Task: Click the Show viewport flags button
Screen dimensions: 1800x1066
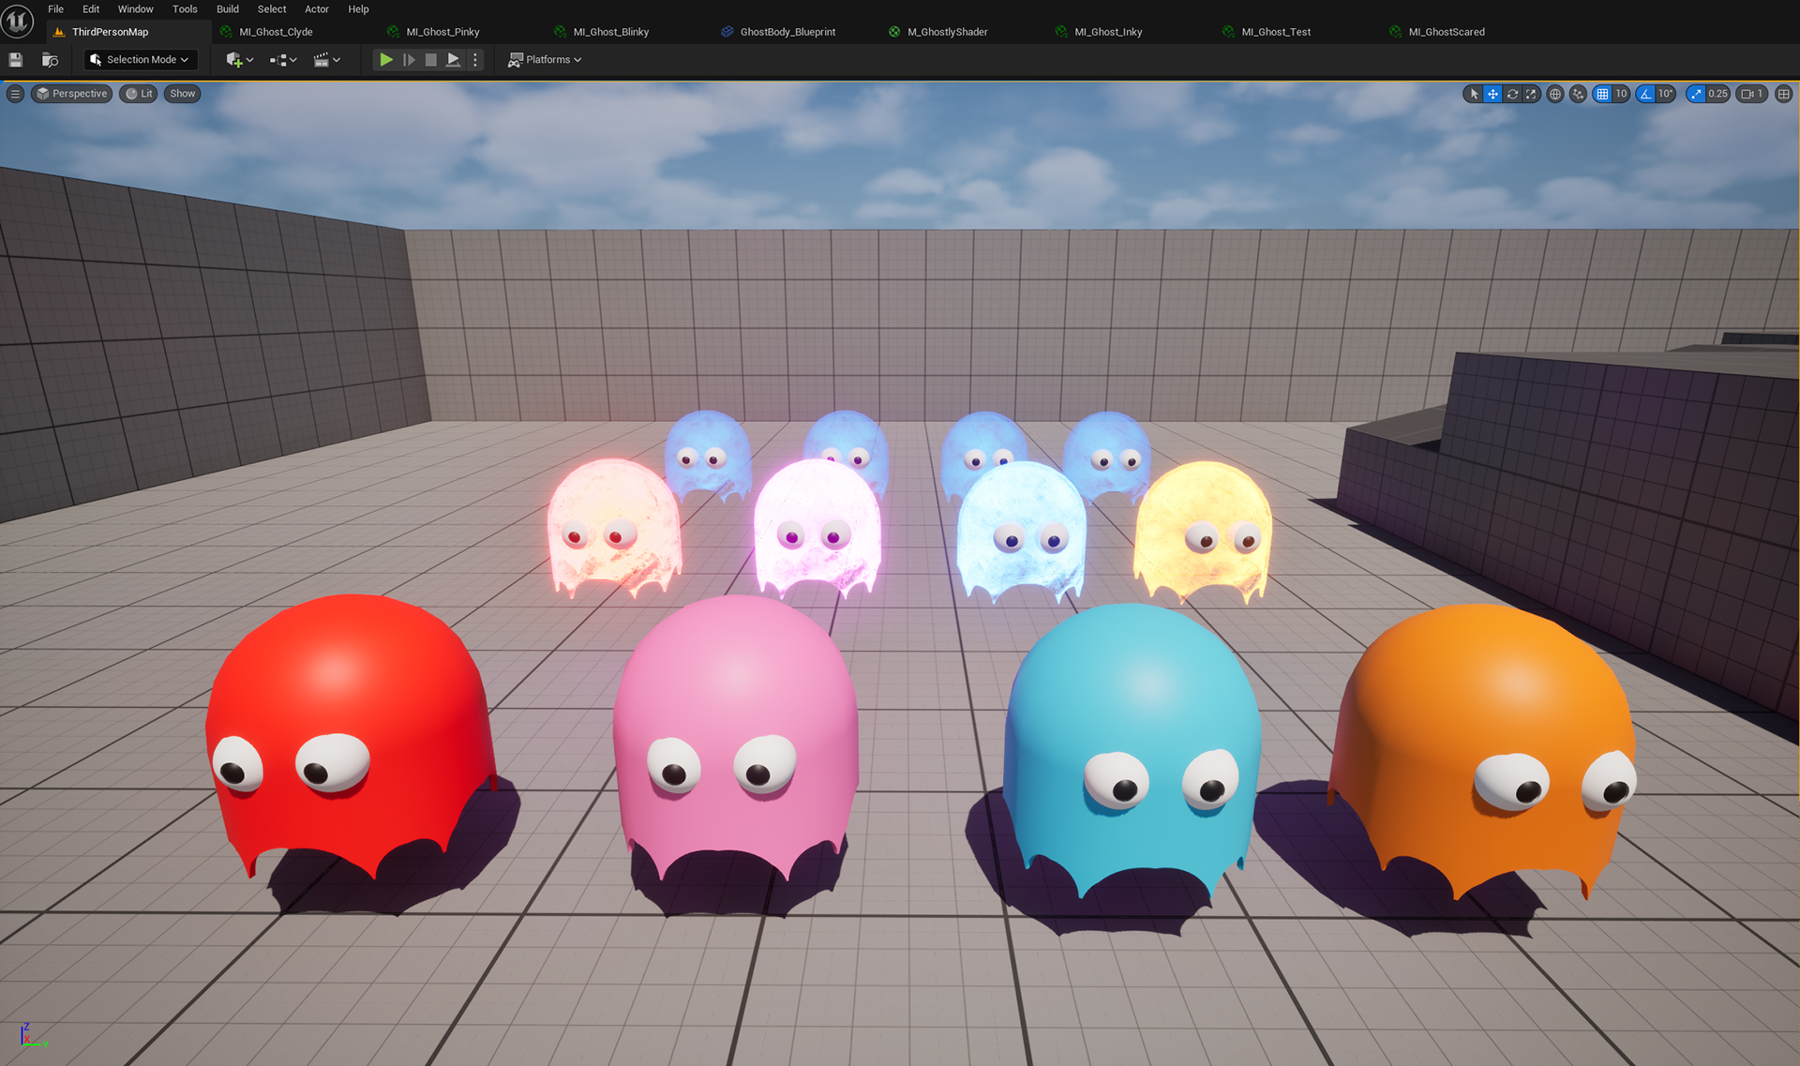Action: point(183,94)
